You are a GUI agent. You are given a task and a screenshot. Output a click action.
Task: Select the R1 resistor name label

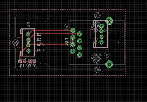22,66
